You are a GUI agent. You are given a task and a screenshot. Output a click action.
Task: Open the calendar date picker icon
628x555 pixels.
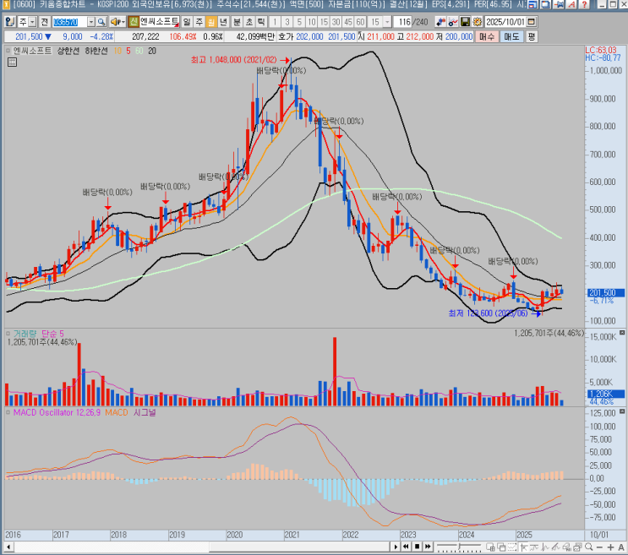(531, 22)
